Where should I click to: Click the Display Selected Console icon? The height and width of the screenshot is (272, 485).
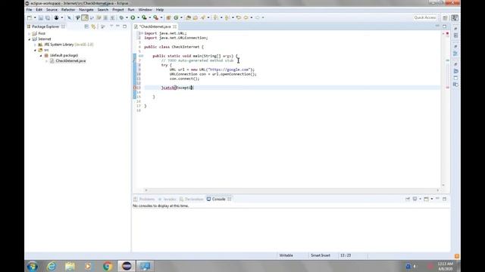[415, 199]
